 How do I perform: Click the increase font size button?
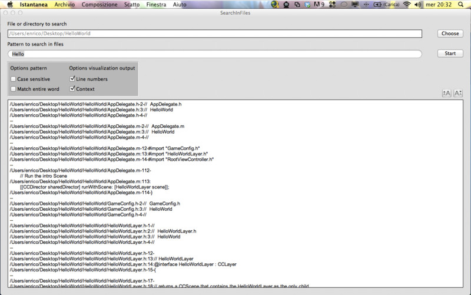click(x=446, y=93)
